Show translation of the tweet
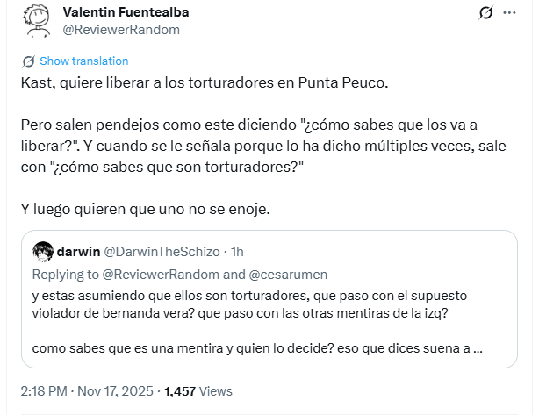The width and height of the screenshot is (539, 415). coord(84,61)
